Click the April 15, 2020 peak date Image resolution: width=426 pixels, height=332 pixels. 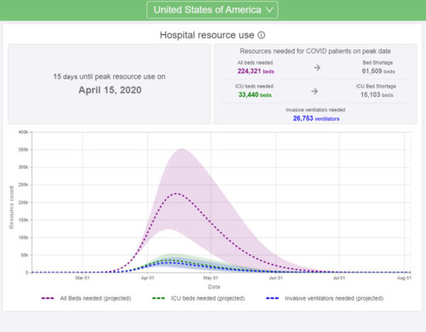pos(110,90)
